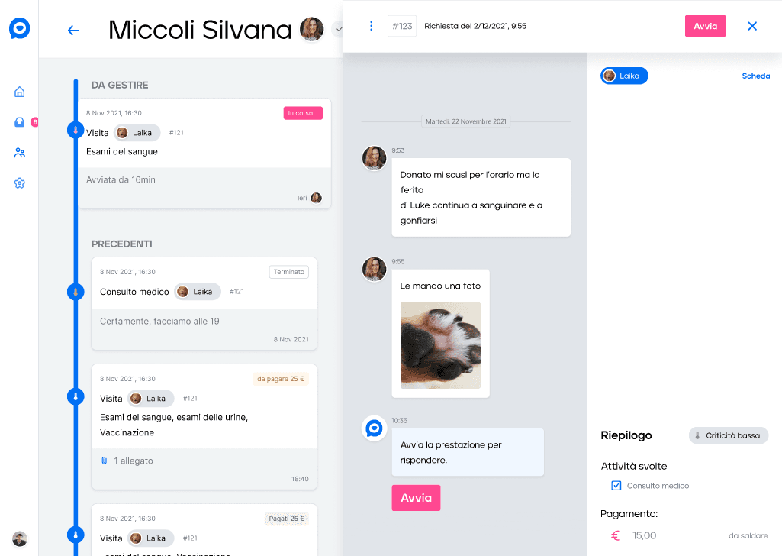
Task: Click the user avatar at sidebar bottom
Action: pos(19,538)
